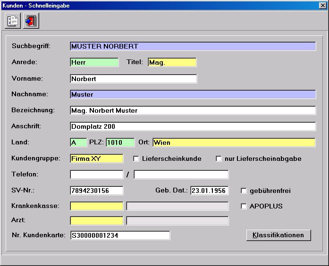
Task: Focus the Titel field with Mag.
Action: pos(172,62)
